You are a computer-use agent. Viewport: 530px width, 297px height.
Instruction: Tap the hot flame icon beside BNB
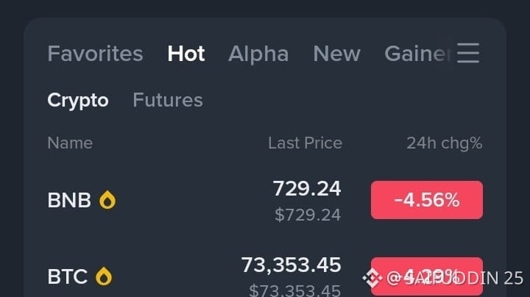pos(107,200)
